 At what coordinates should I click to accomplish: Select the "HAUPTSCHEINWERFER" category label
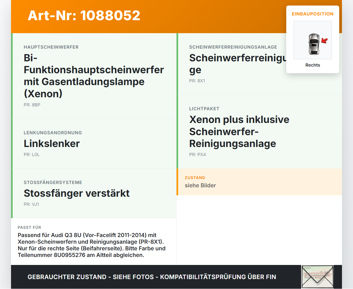pyautogui.click(x=51, y=47)
